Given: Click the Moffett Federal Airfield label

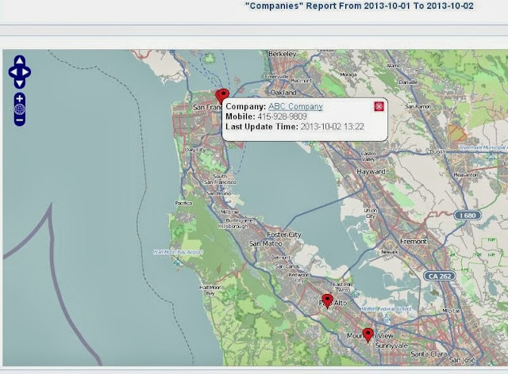Looking at the screenshot, I should click(x=387, y=309).
